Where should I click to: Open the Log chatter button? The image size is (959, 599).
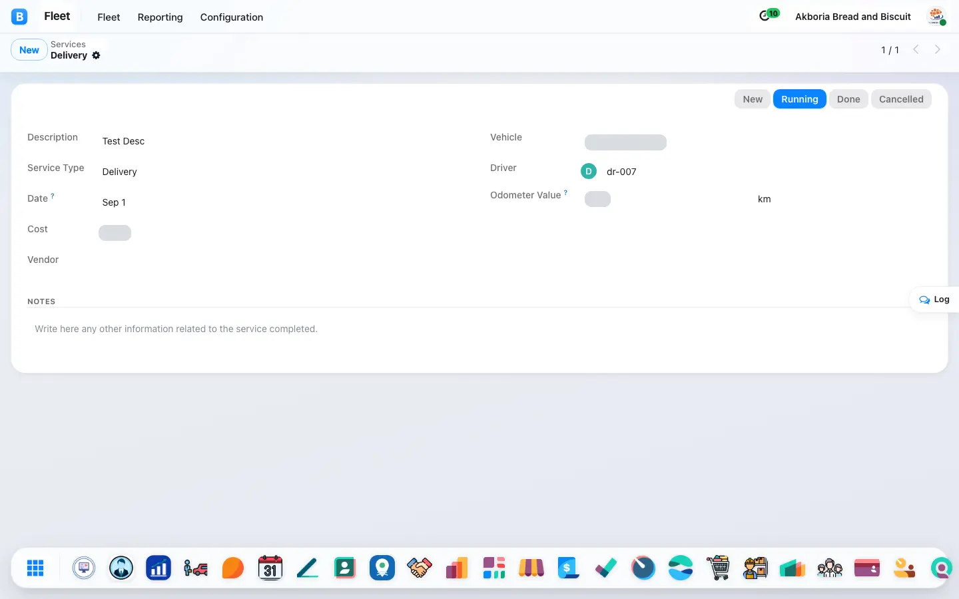934,299
